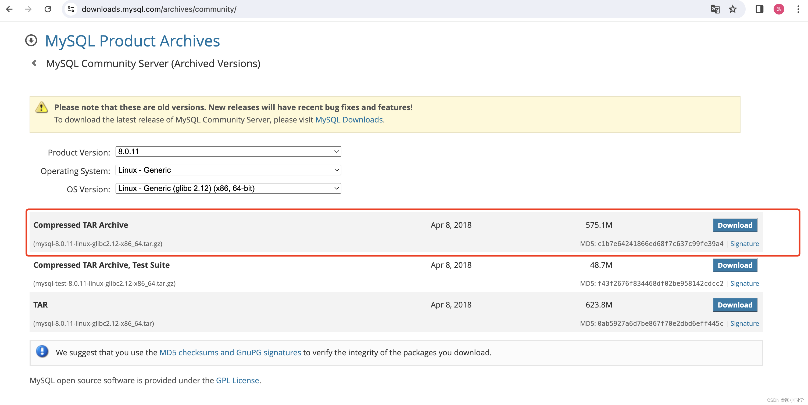808x405 pixels.
Task: Open the GPL License link
Action: pyautogui.click(x=237, y=381)
